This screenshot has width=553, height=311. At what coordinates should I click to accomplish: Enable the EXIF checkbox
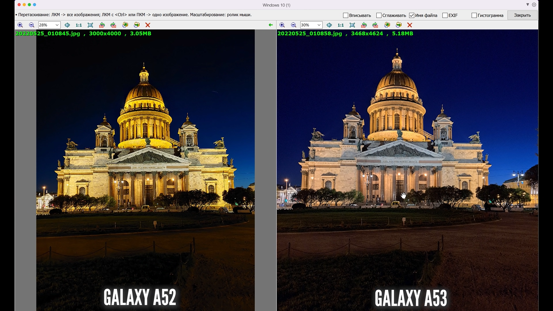point(445,15)
